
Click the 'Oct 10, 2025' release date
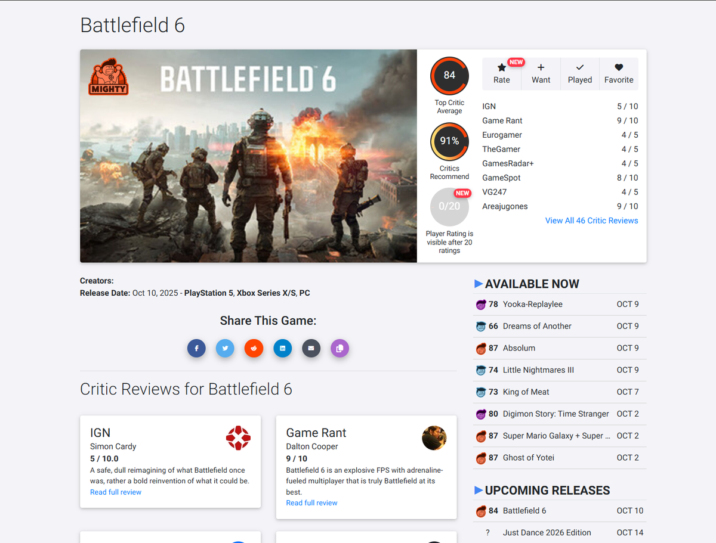[x=155, y=293]
